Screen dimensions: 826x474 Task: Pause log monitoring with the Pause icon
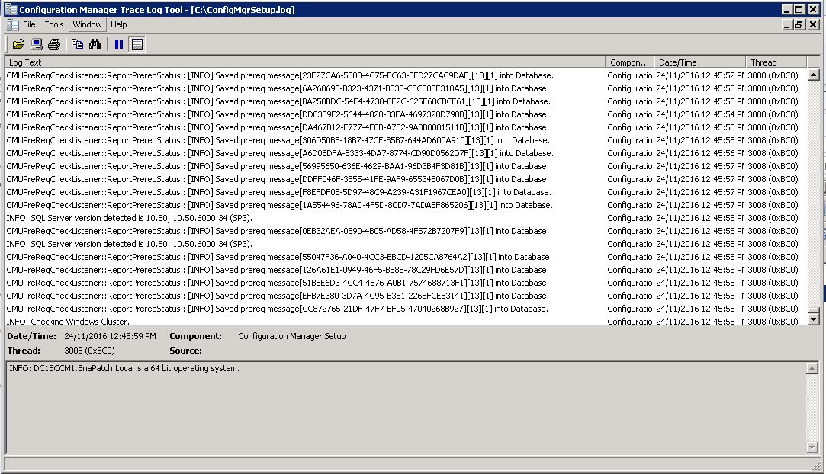pyautogui.click(x=119, y=44)
